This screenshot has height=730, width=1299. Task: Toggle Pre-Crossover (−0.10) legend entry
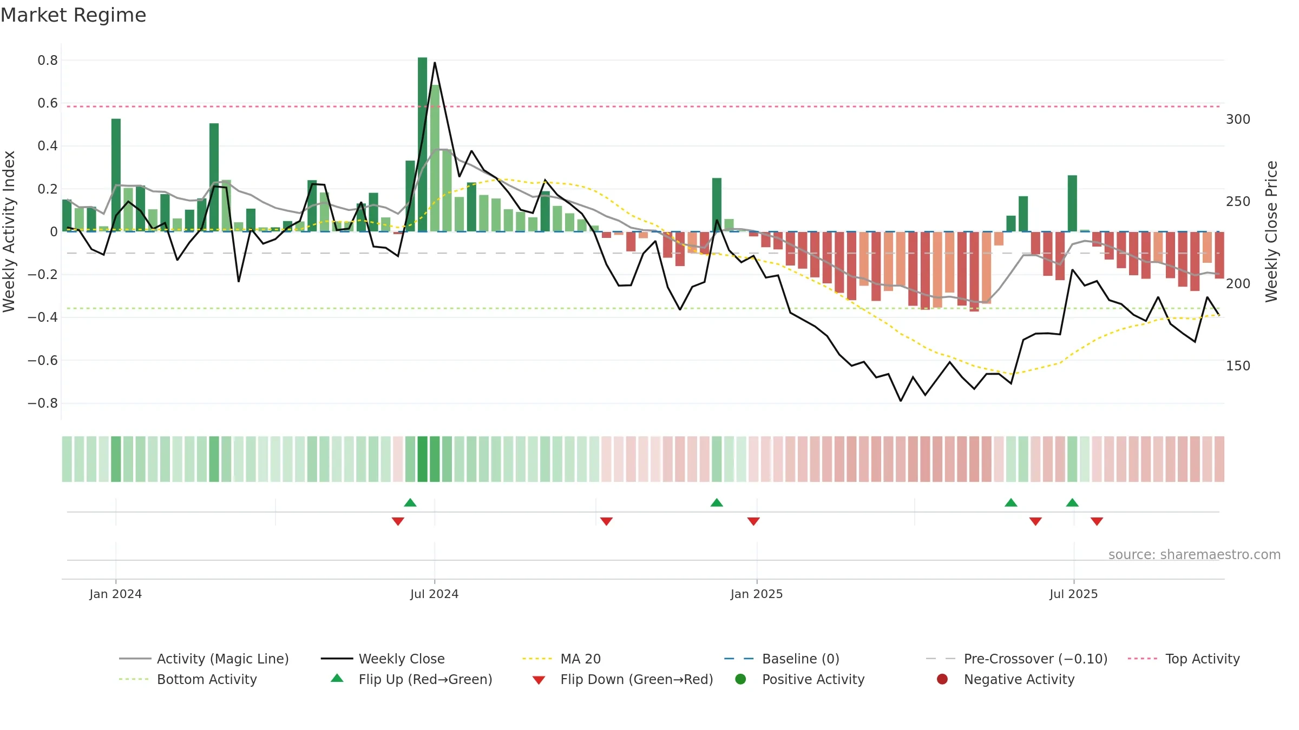coord(1016,659)
